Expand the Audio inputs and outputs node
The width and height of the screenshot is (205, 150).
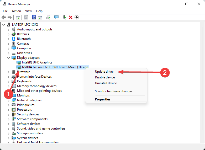(x=8, y=30)
